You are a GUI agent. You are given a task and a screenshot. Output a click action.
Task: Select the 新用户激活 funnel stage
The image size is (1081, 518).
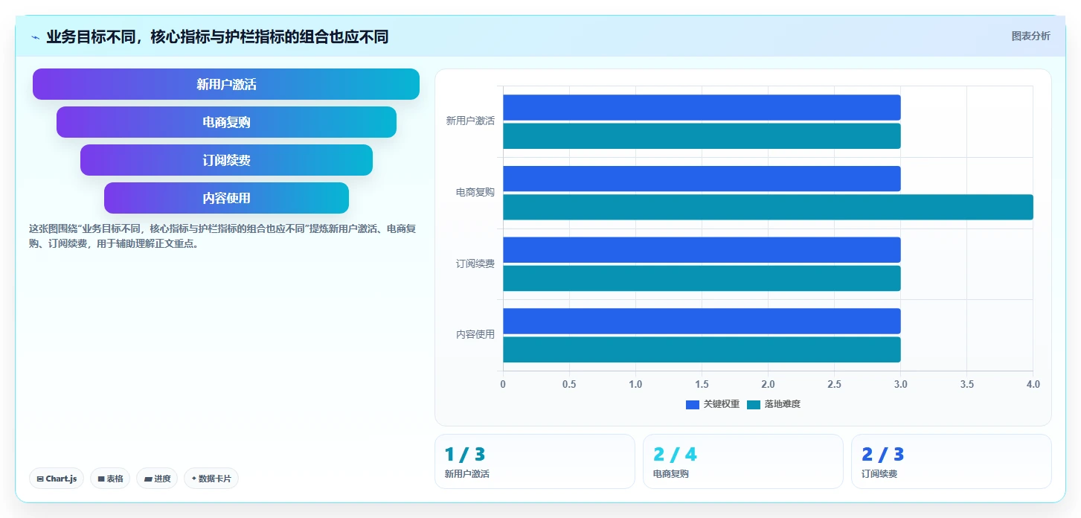226,84
